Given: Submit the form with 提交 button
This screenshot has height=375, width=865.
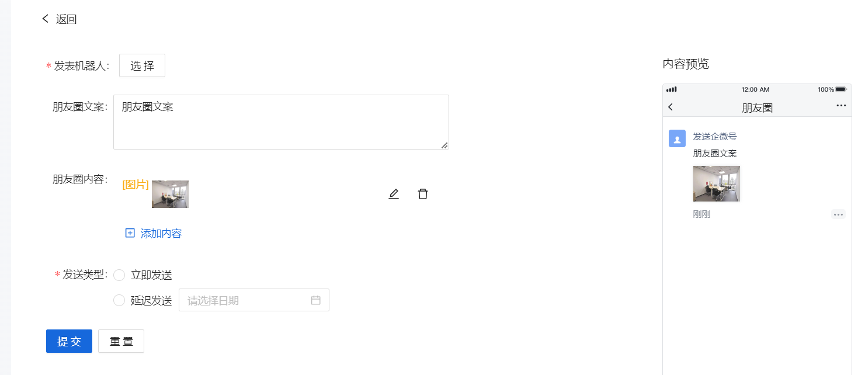Looking at the screenshot, I should point(69,341).
